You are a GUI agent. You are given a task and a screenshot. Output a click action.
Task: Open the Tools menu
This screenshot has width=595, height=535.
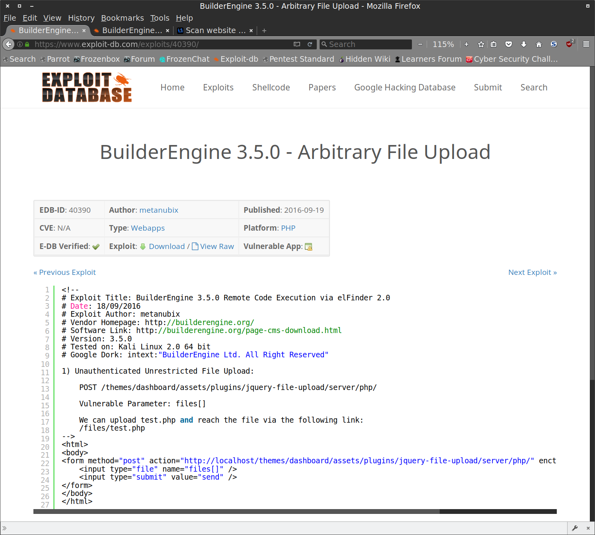tap(160, 18)
